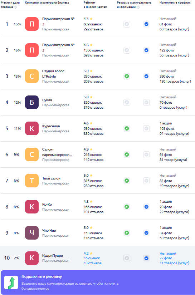This screenshot has height=295, width=195.
Task: Click the 'Подключите рекламу' banner heading
Action: click(42, 276)
